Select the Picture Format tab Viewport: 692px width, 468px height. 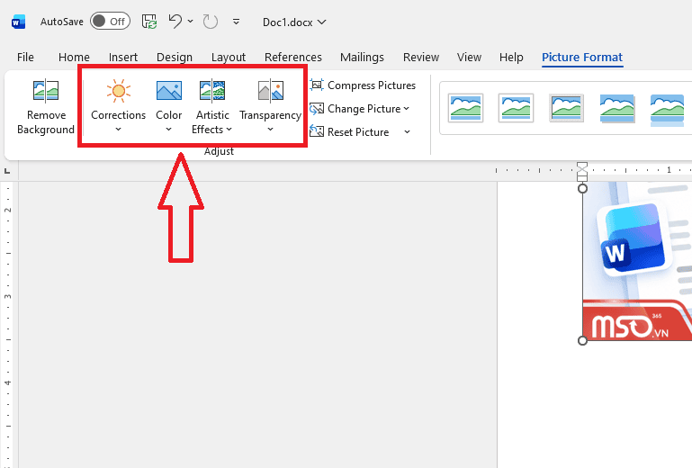click(x=582, y=57)
